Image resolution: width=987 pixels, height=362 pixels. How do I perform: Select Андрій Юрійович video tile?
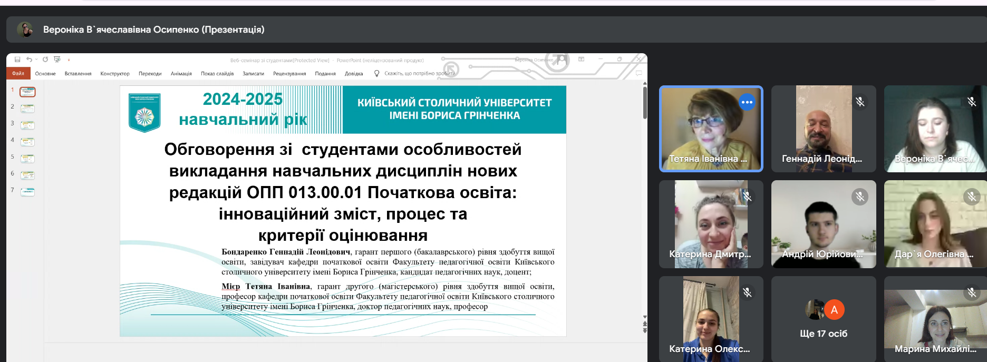[x=824, y=224]
